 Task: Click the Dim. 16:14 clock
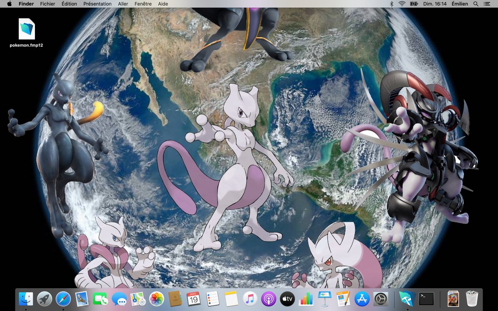pos(435,4)
